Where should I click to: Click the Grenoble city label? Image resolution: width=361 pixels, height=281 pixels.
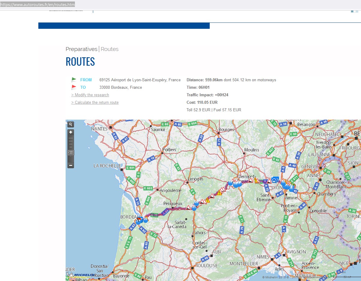[x=318, y=211]
